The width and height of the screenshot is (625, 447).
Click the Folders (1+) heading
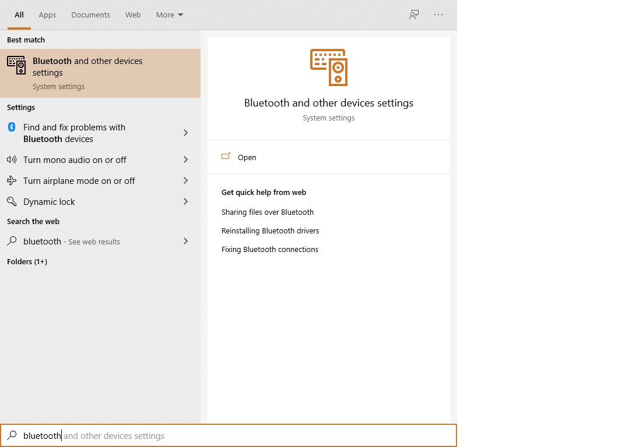(x=27, y=261)
